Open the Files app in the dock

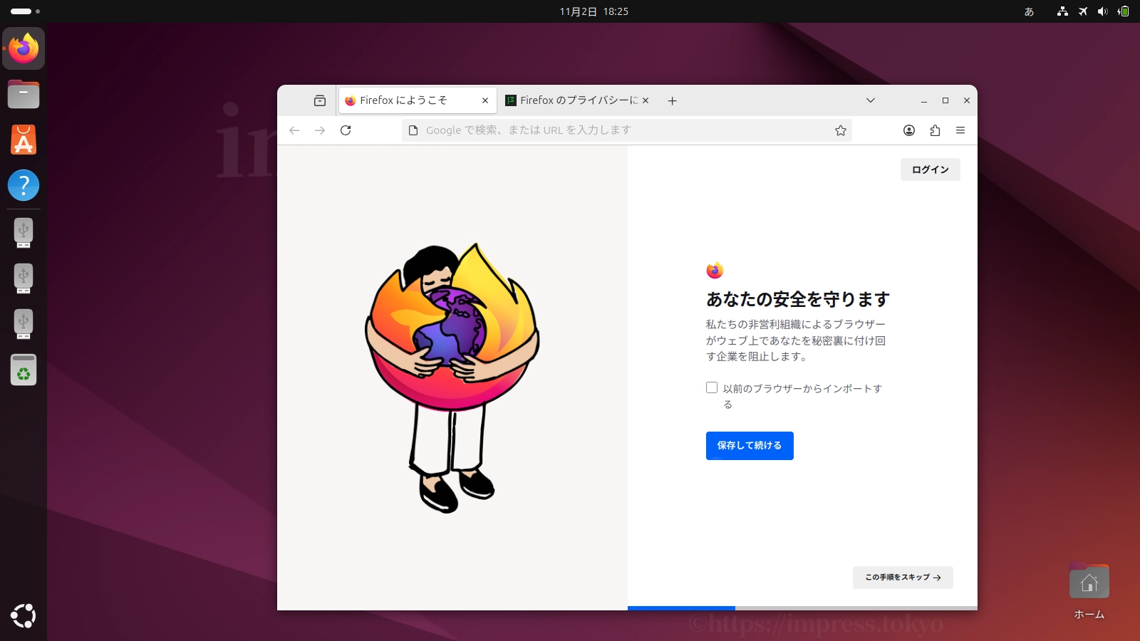pos(24,94)
